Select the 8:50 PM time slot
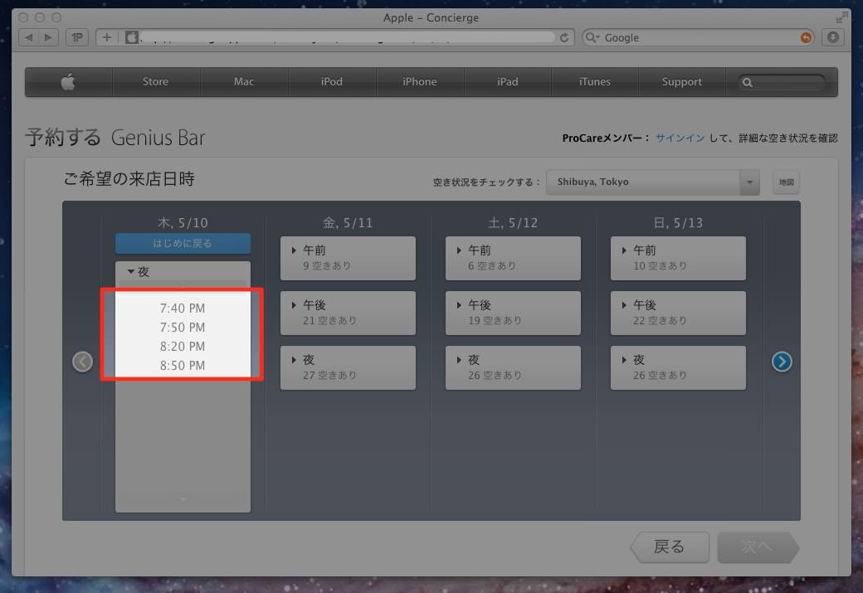863x593 pixels. pos(183,366)
